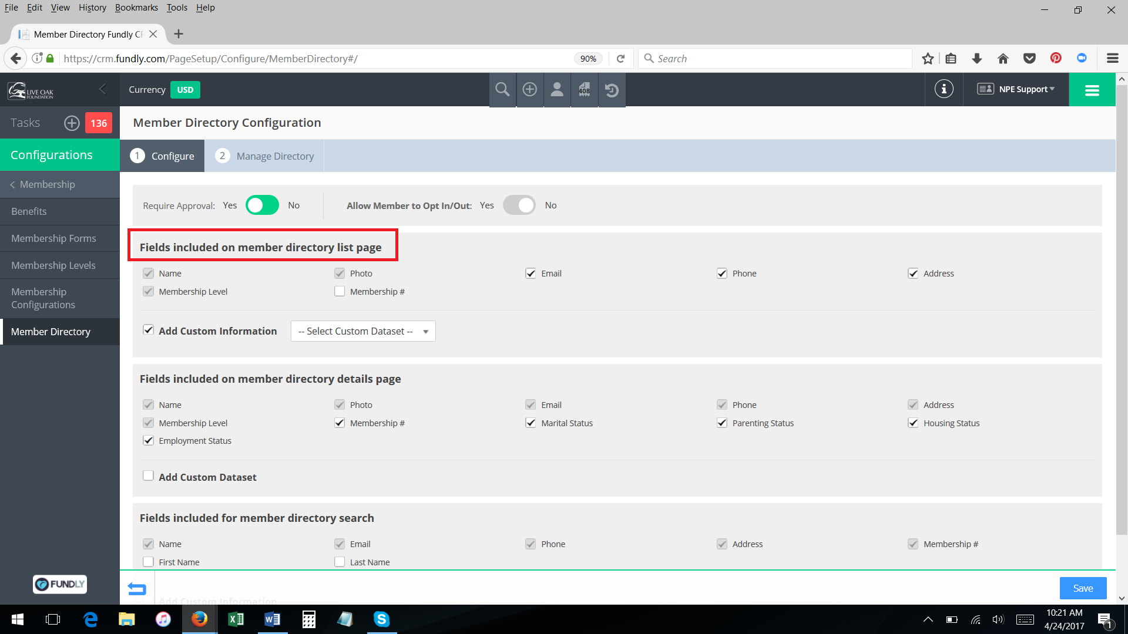The width and height of the screenshot is (1128, 634).
Task: Check First Name in the directory search fields
Action: tap(149, 562)
